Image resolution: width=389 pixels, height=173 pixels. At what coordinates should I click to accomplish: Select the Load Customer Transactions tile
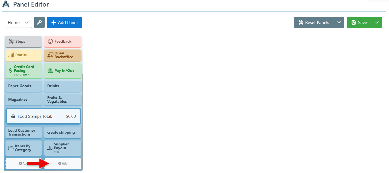click(24, 133)
